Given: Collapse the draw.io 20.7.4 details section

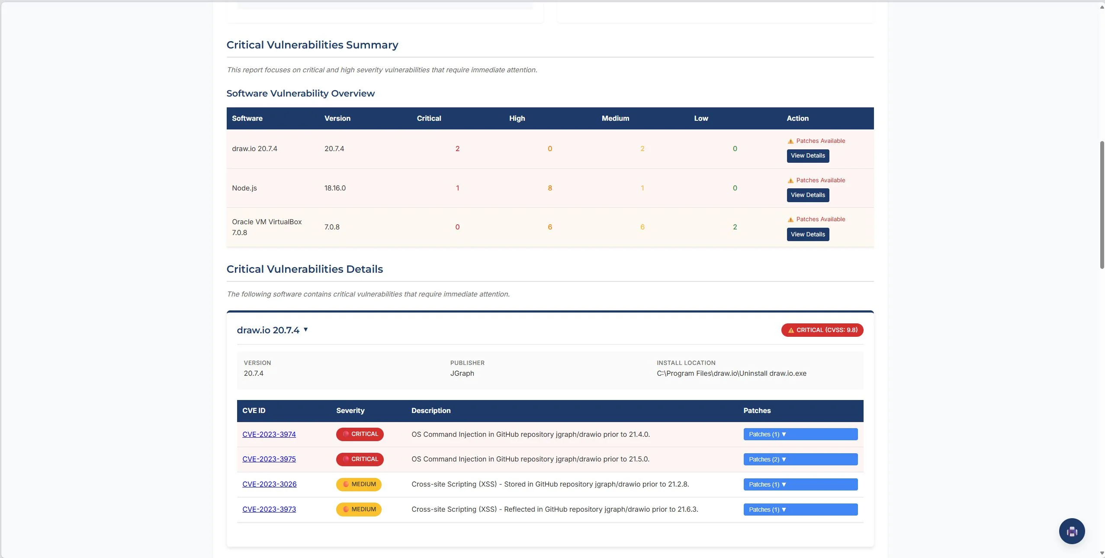Looking at the screenshot, I should (305, 329).
